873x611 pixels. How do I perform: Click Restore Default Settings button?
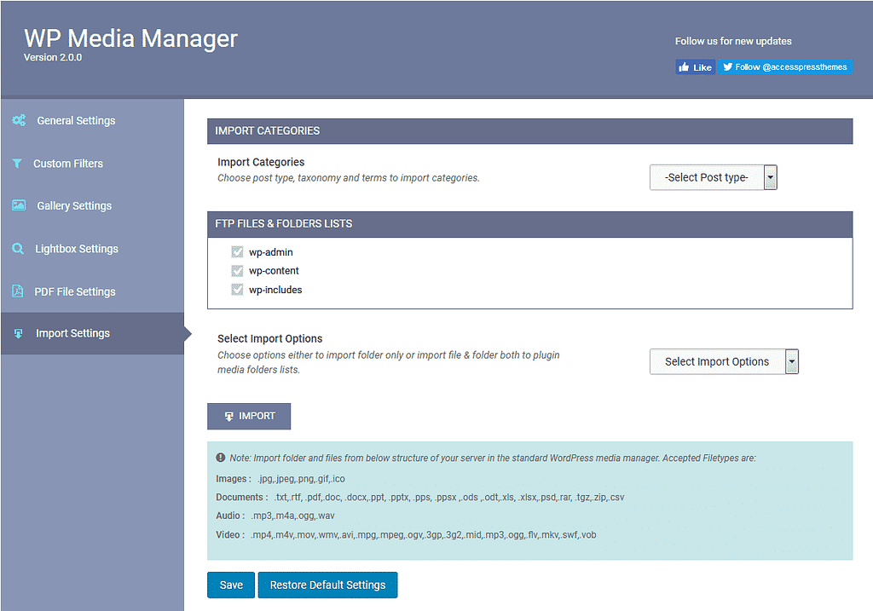[x=328, y=585]
